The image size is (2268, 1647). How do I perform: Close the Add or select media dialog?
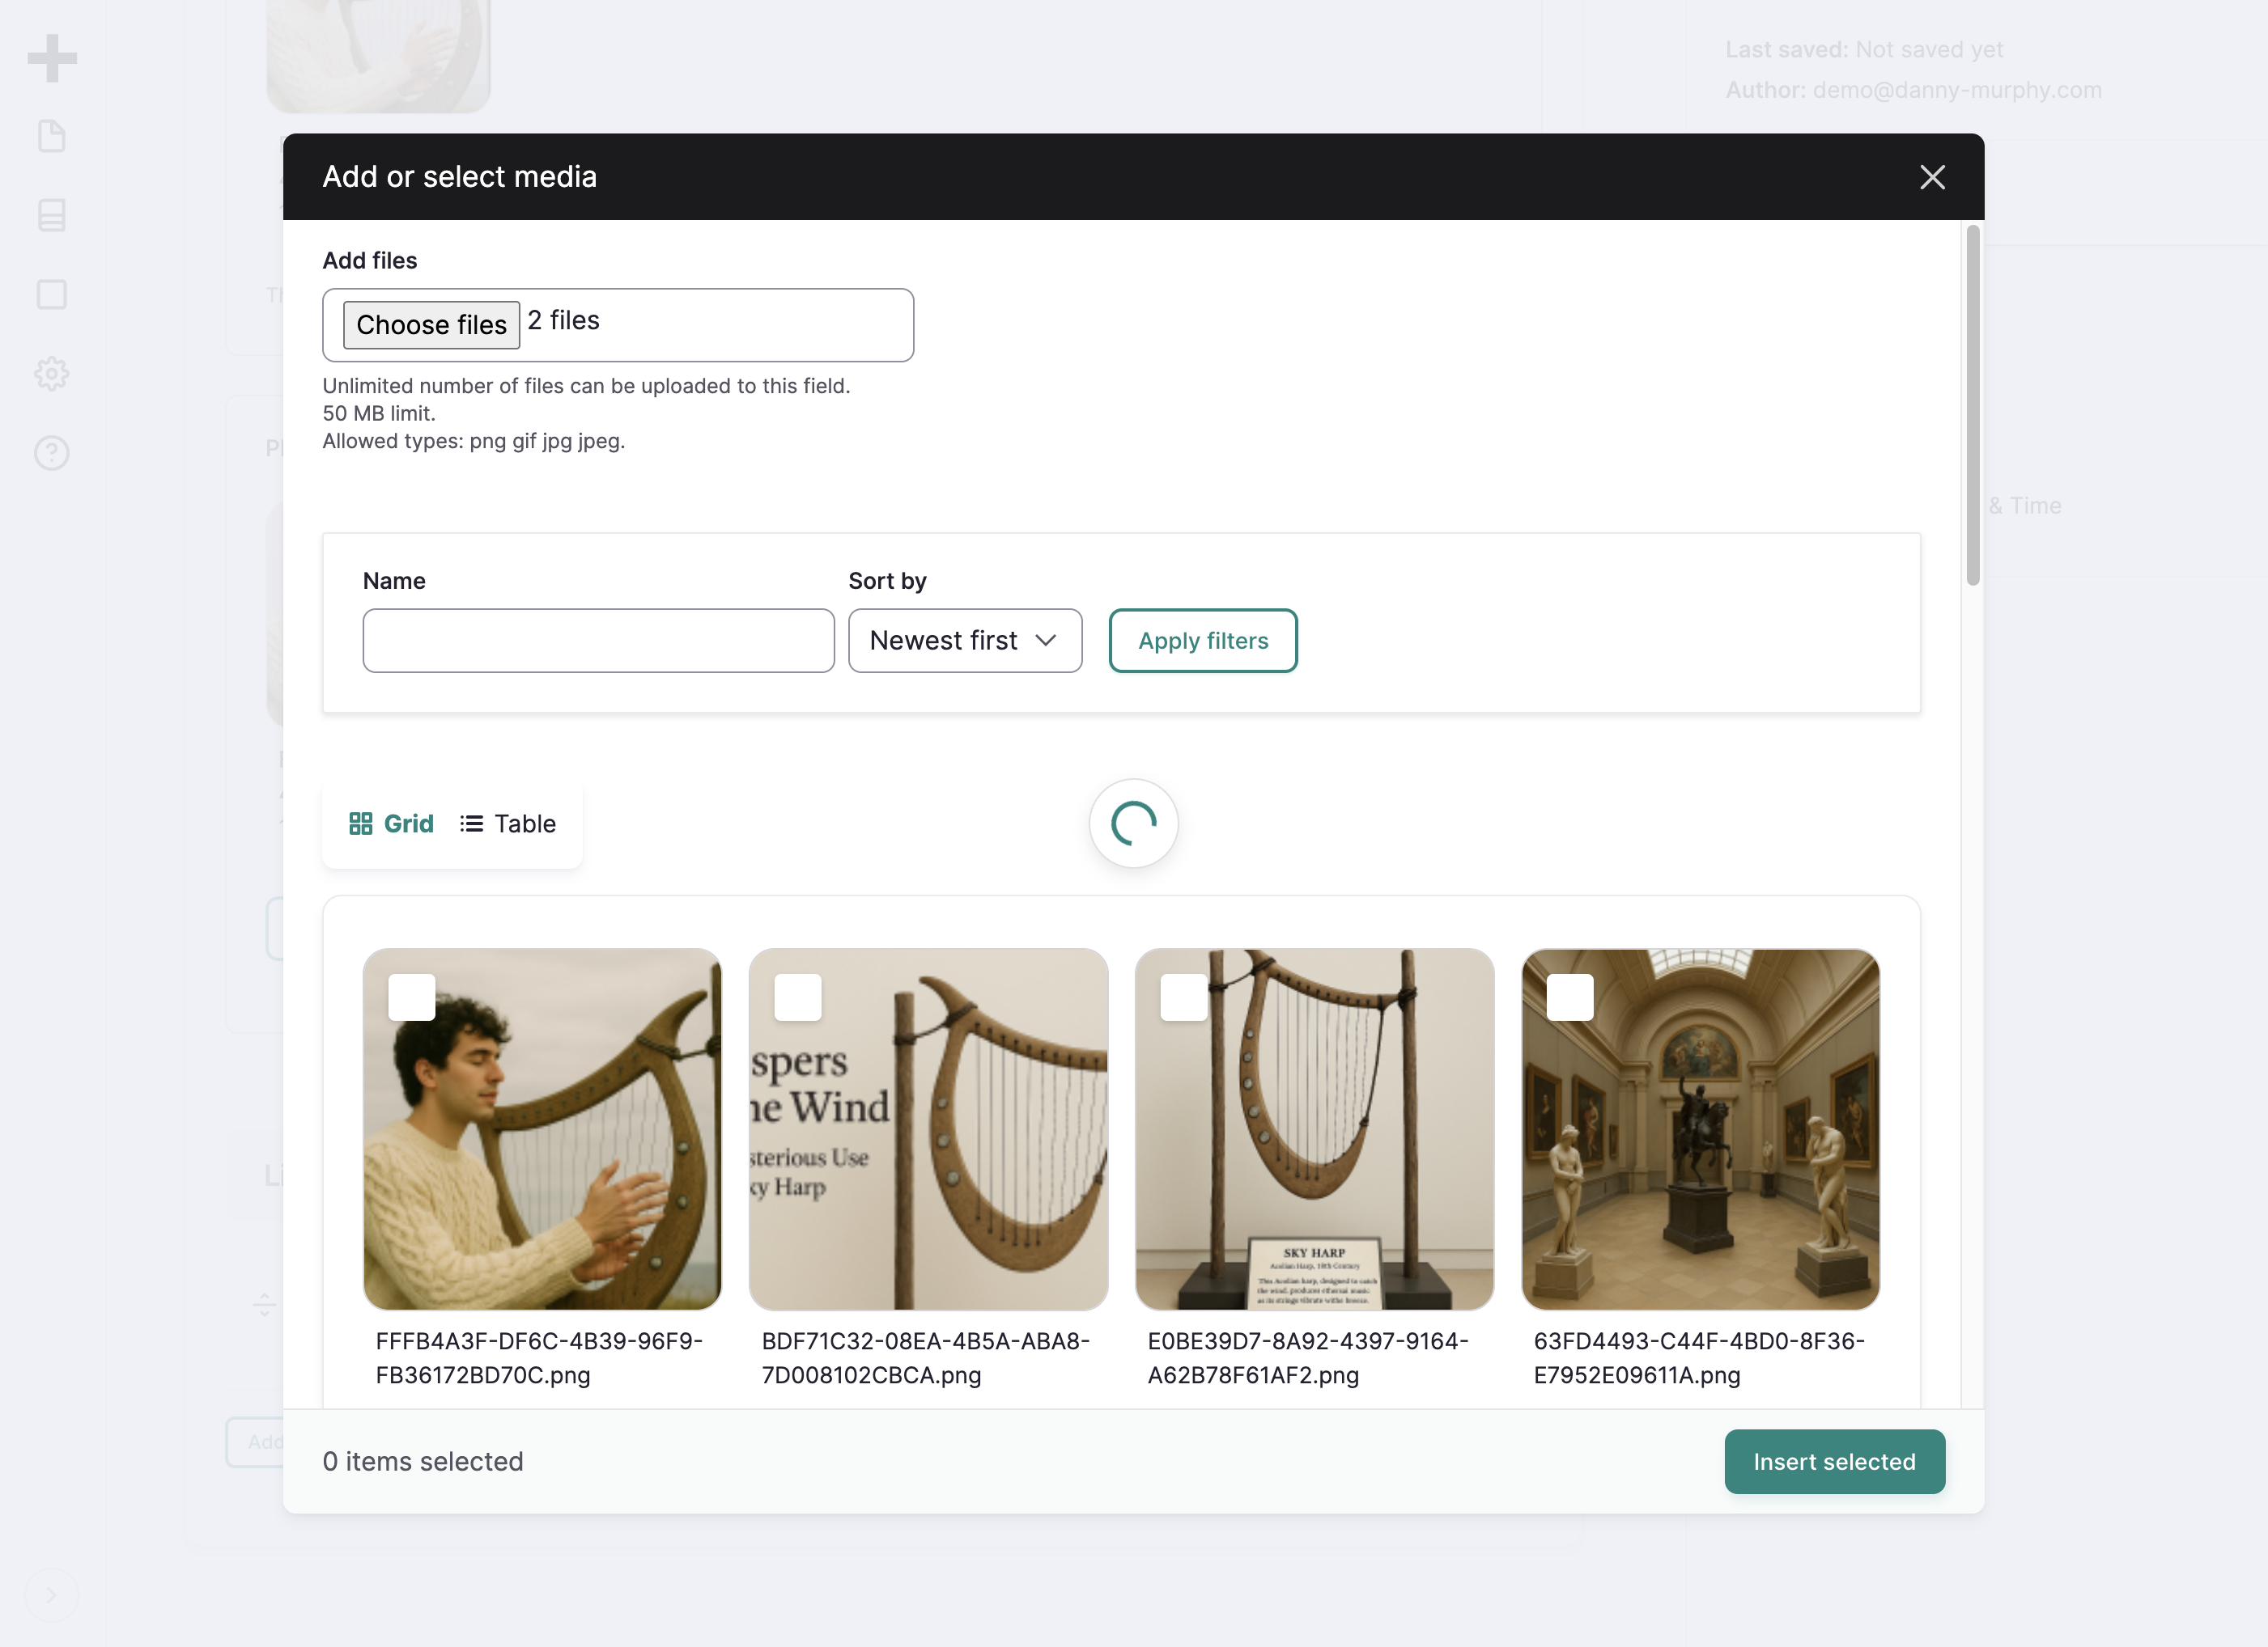1932,177
